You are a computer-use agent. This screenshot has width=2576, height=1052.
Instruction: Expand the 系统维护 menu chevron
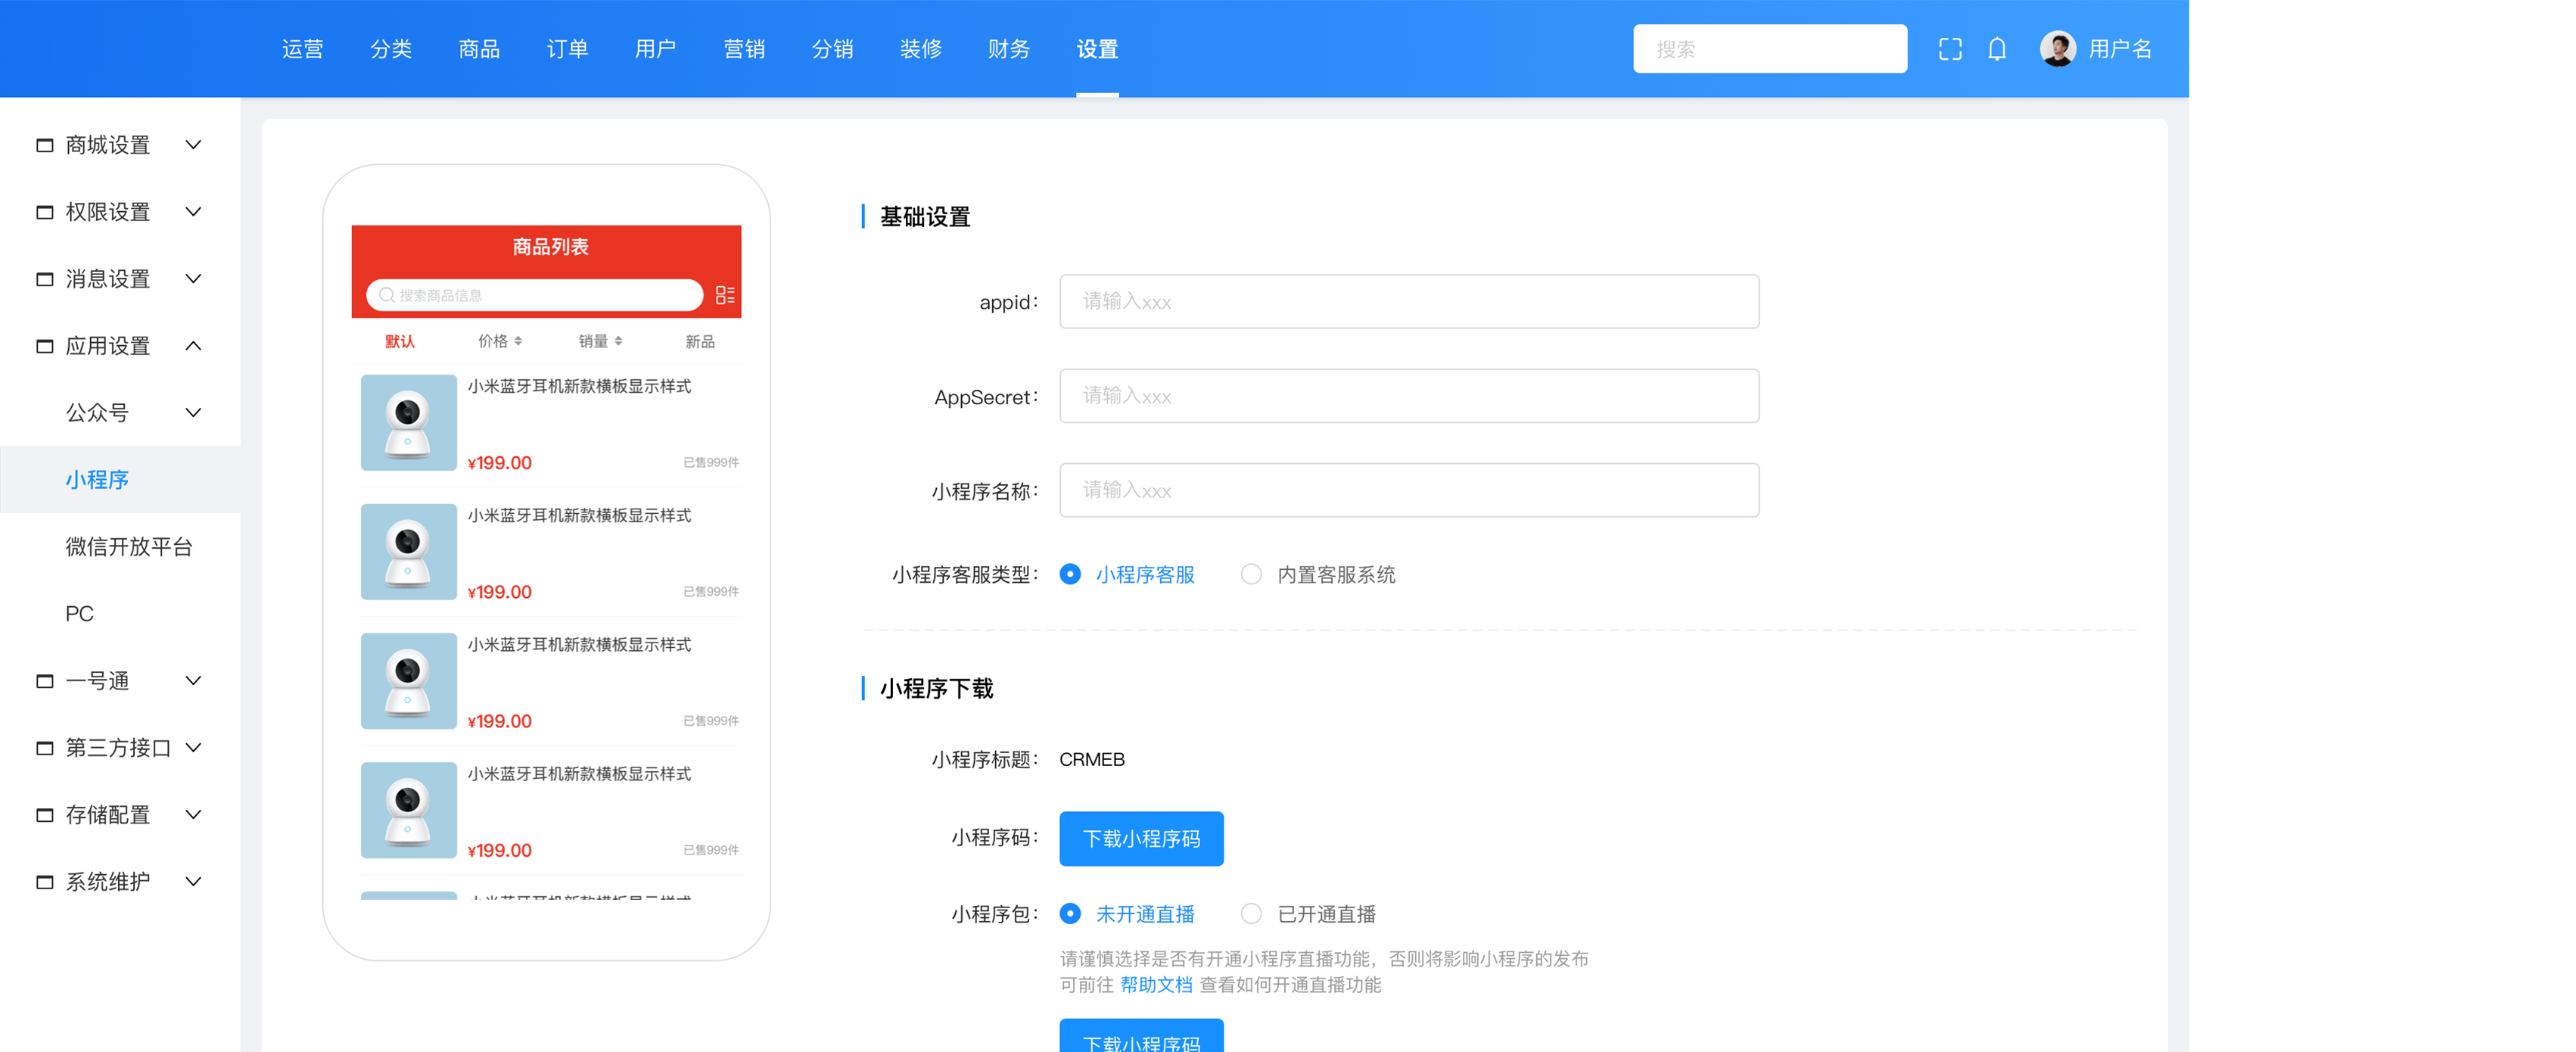tap(194, 882)
